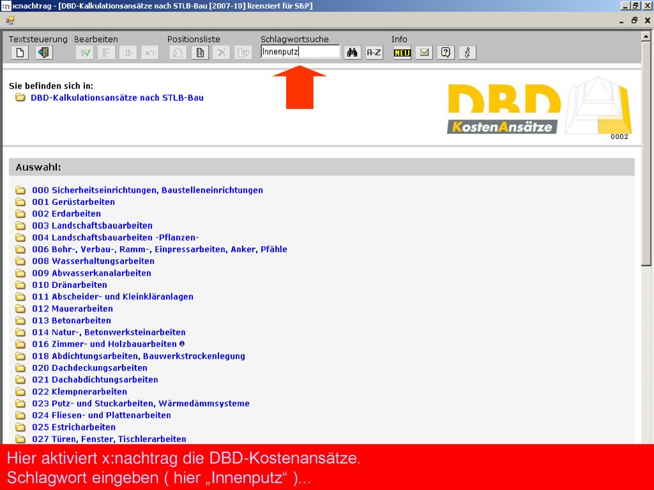Open 021 Dachabdichtungsarbeiten

tap(95, 380)
